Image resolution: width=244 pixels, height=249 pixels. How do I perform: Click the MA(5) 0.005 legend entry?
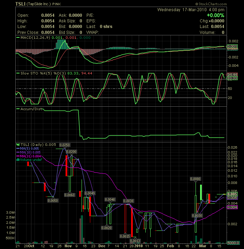29,149
